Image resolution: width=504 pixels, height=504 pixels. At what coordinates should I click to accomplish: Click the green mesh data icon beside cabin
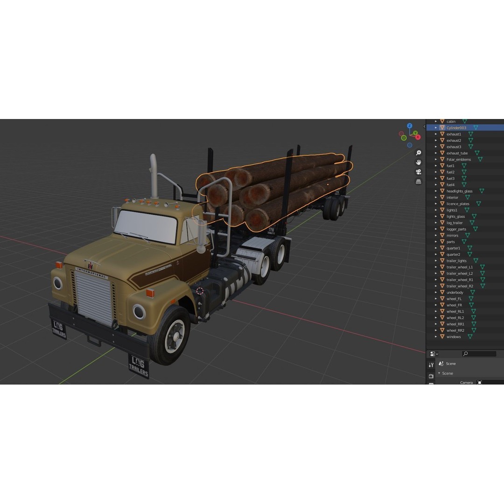pos(465,121)
